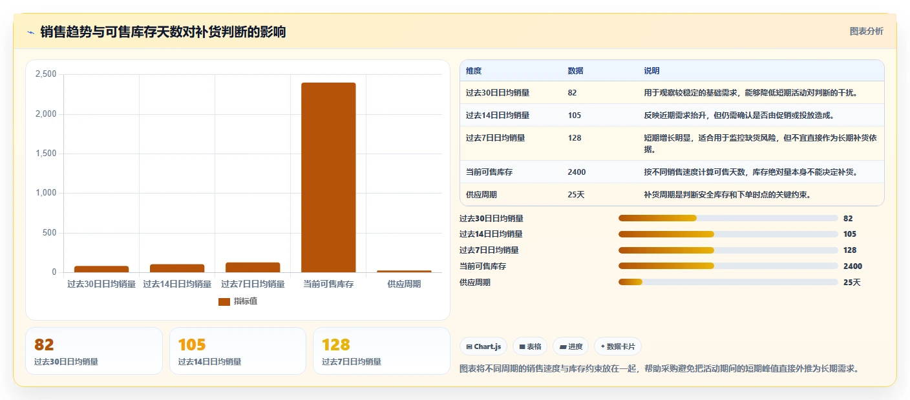Select table cell 当前可售库存

point(489,172)
